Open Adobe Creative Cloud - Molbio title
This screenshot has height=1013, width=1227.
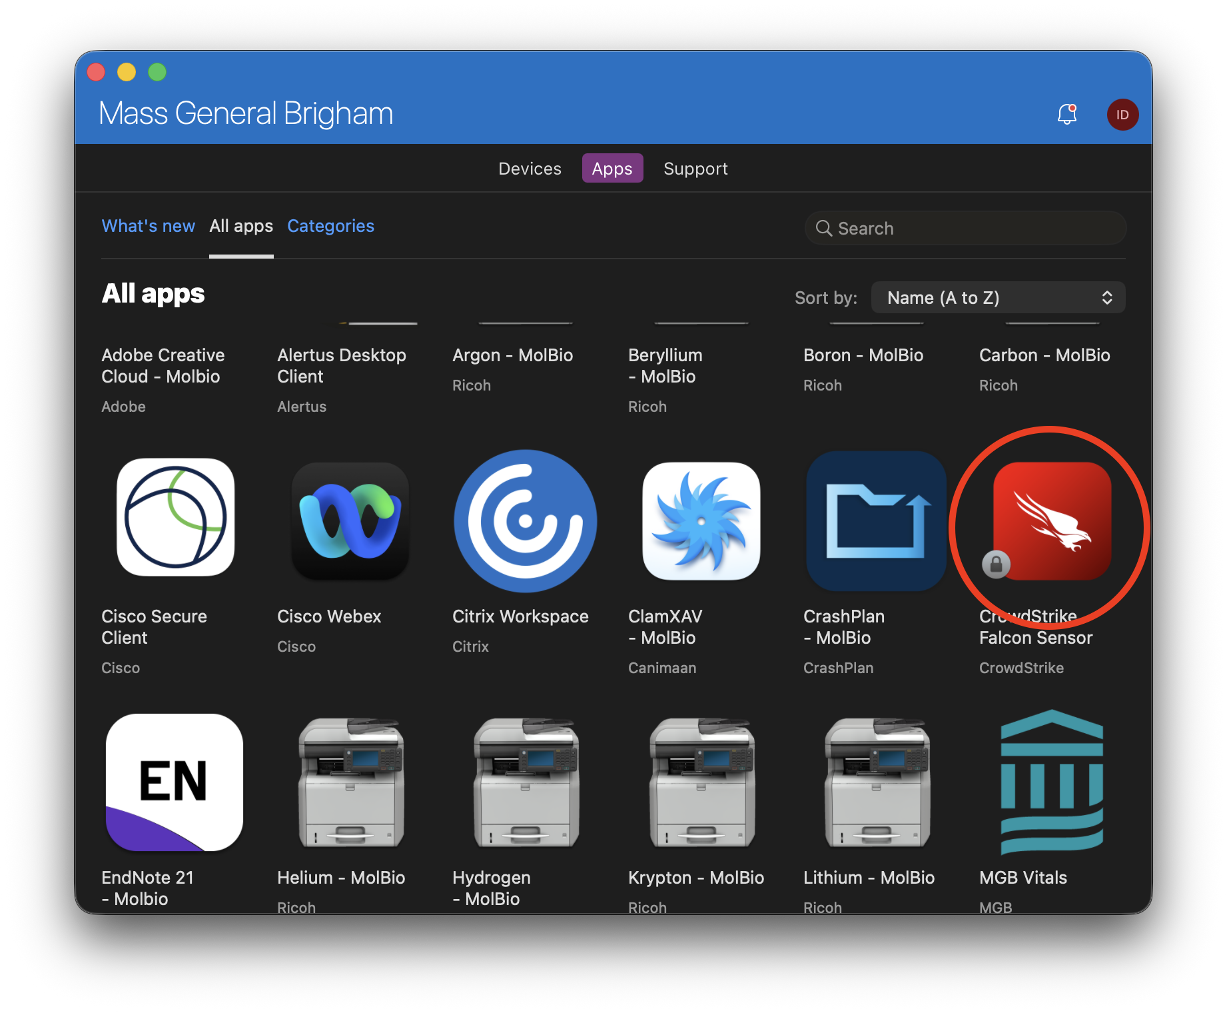(163, 366)
